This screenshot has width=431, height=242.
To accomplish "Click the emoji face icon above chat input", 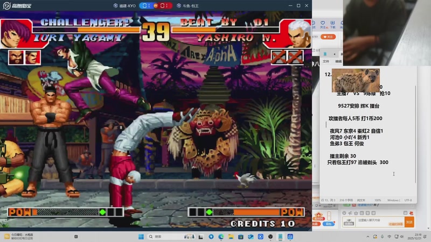I will tap(344, 213).
